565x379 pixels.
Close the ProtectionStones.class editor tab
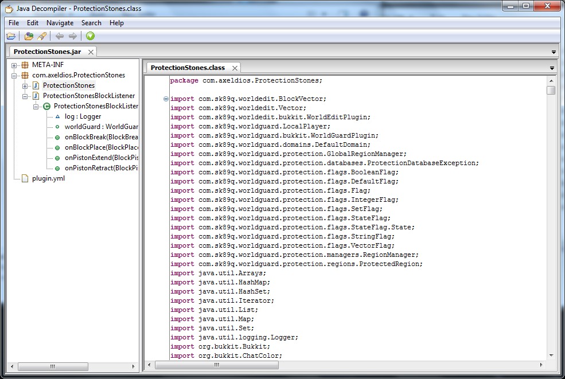pyautogui.click(x=235, y=68)
